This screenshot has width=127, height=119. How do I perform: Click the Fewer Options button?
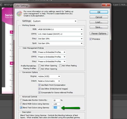(99, 34)
